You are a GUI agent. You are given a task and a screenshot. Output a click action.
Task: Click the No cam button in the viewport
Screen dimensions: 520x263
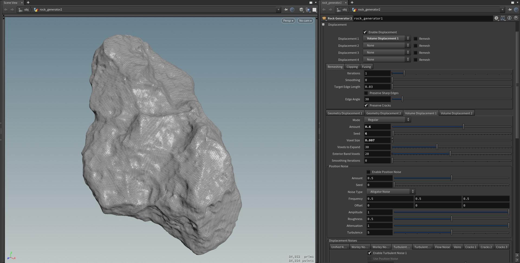pyautogui.click(x=305, y=21)
